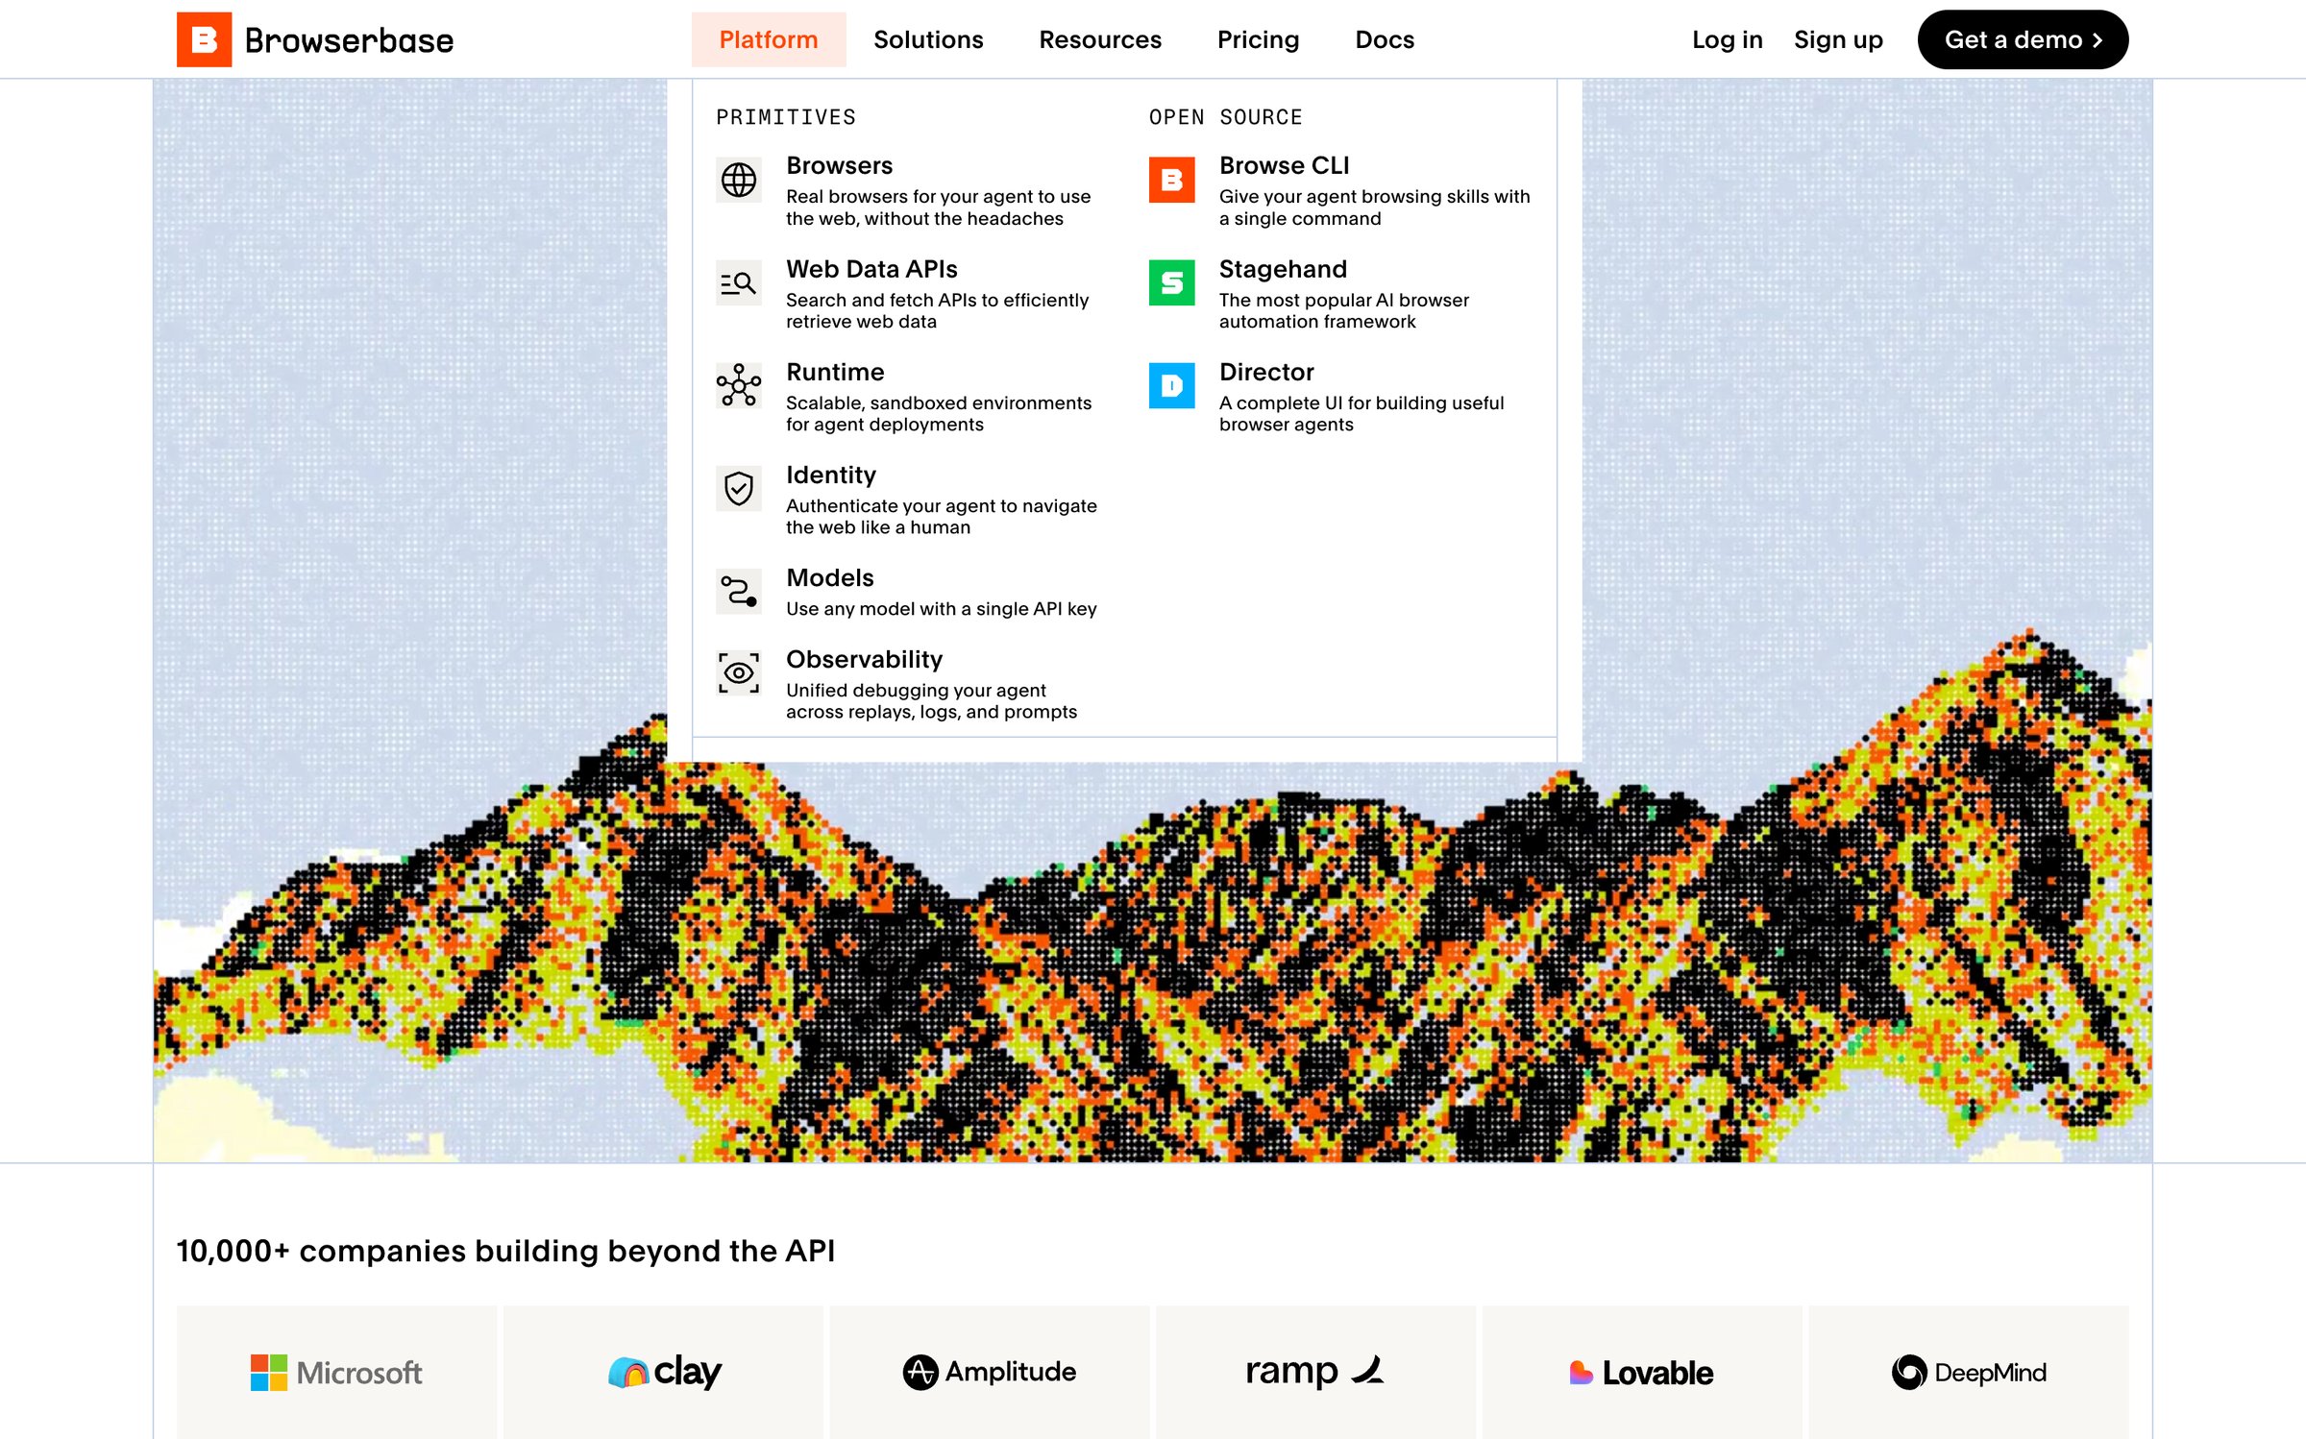The width and height of the screenshot is (2306, 1439).
Task: Click the Browserbase wordmark text
Action: [x=349, y=40]
